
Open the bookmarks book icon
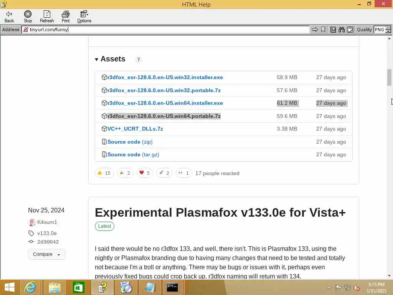point(333,30)
